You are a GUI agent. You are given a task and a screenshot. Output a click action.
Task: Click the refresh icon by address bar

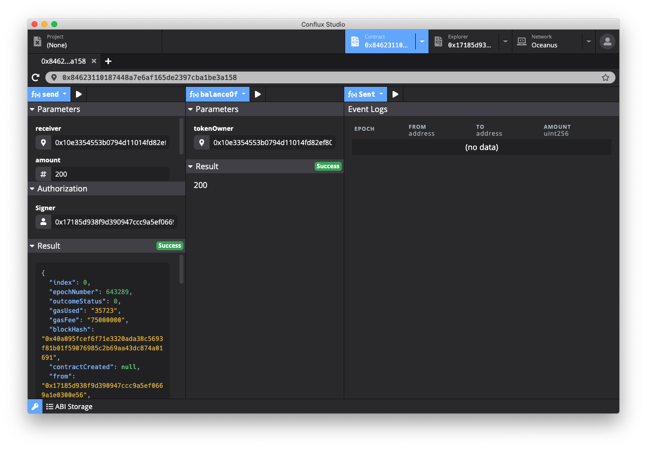point(36,77)
